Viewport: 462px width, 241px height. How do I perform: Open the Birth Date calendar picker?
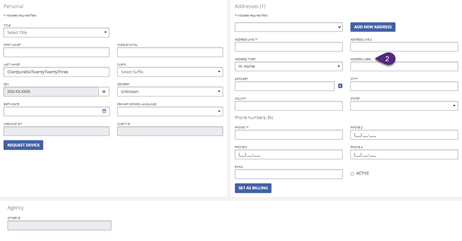[104, 111]
